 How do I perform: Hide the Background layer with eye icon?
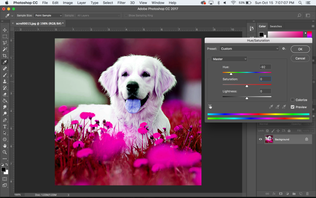261,139
